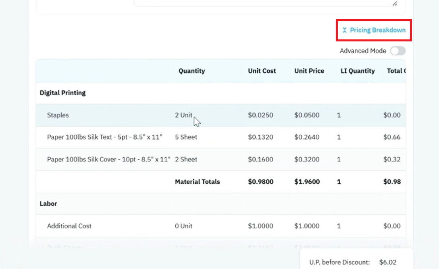Image resolution: width=439 pixels, height=269 pixels.
Task: Click the Staples unit cost $0.0250
Action: click(260, 115)
